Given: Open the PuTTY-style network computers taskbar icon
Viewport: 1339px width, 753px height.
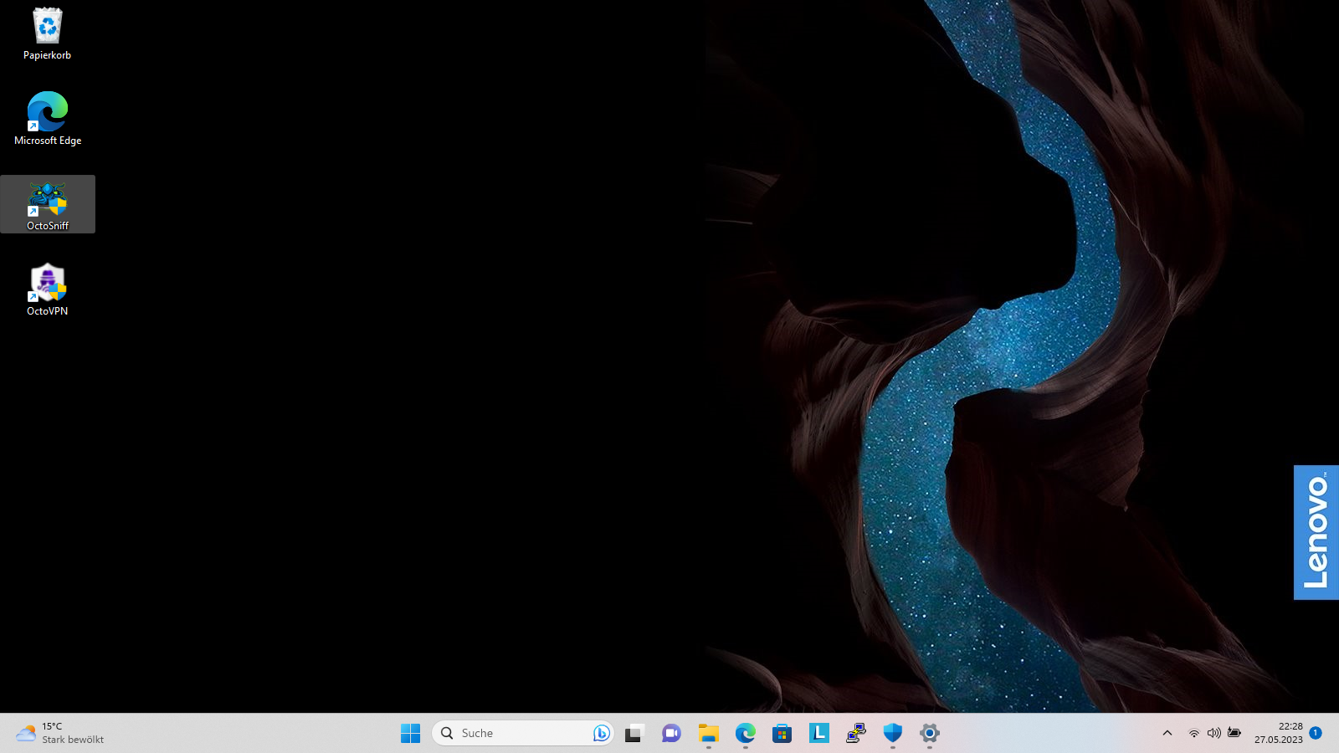Looking at the screenshot, I should pyautogui.click(x=855, y=734).
